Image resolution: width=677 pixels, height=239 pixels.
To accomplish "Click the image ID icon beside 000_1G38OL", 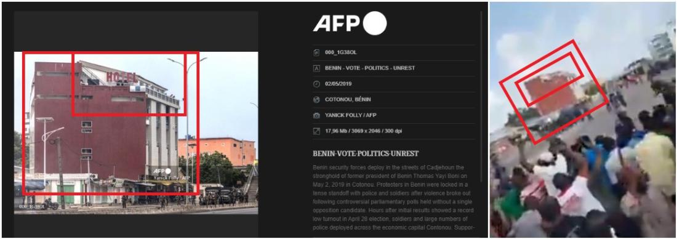I will [x=316, y=53].
